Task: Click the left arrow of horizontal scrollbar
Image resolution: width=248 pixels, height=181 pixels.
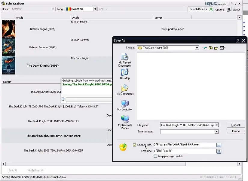Action: 3,164
